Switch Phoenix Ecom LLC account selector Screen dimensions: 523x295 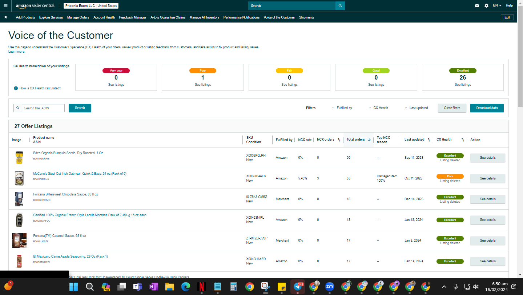coord(91,6)
